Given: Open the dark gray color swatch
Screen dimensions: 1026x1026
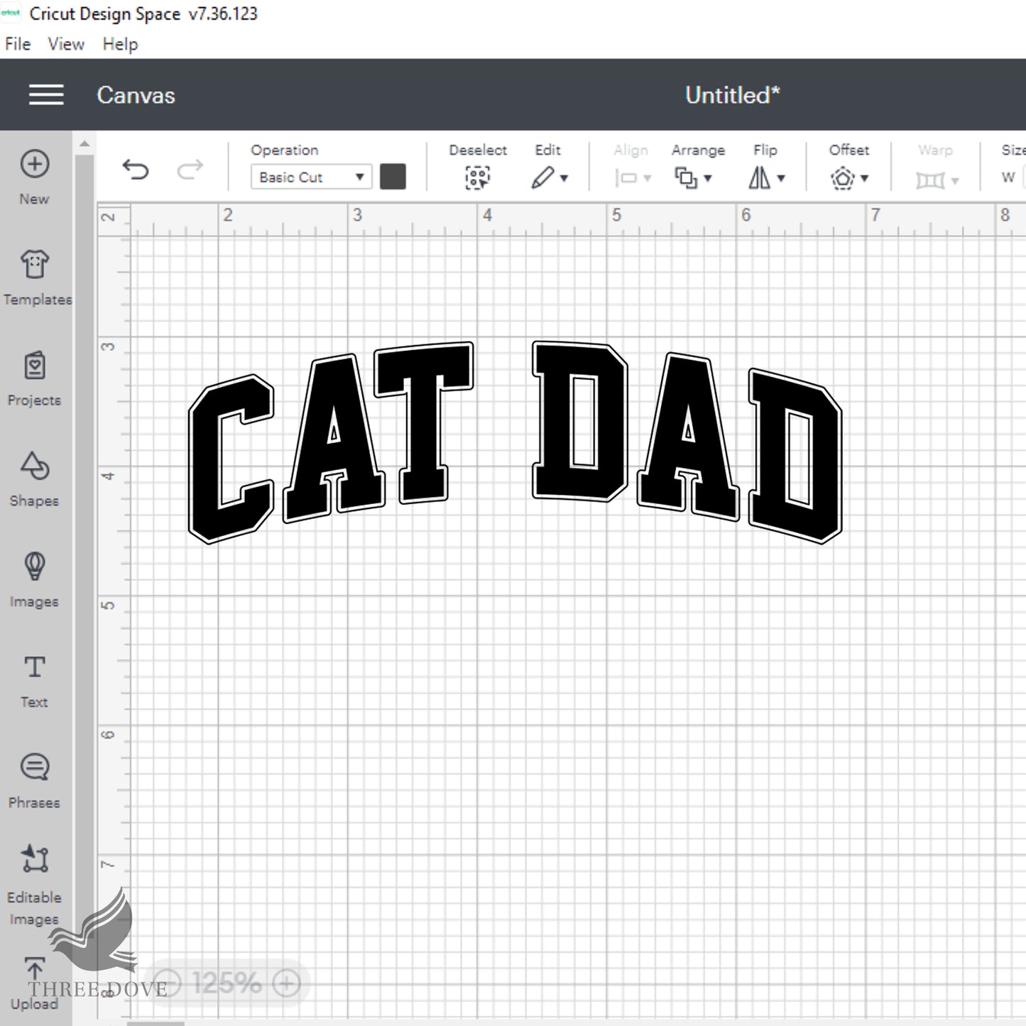Looking at the screenshot, I should (x=393, y=177).
